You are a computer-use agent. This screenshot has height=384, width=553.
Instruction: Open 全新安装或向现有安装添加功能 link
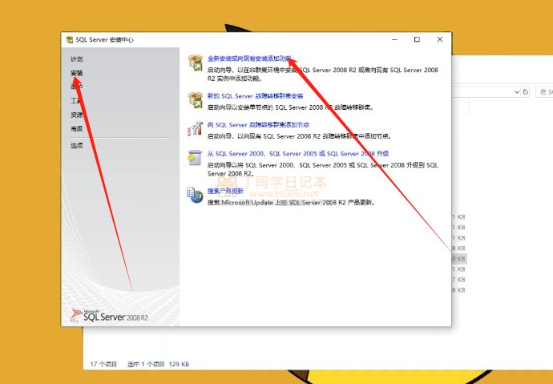coord(249,59)
